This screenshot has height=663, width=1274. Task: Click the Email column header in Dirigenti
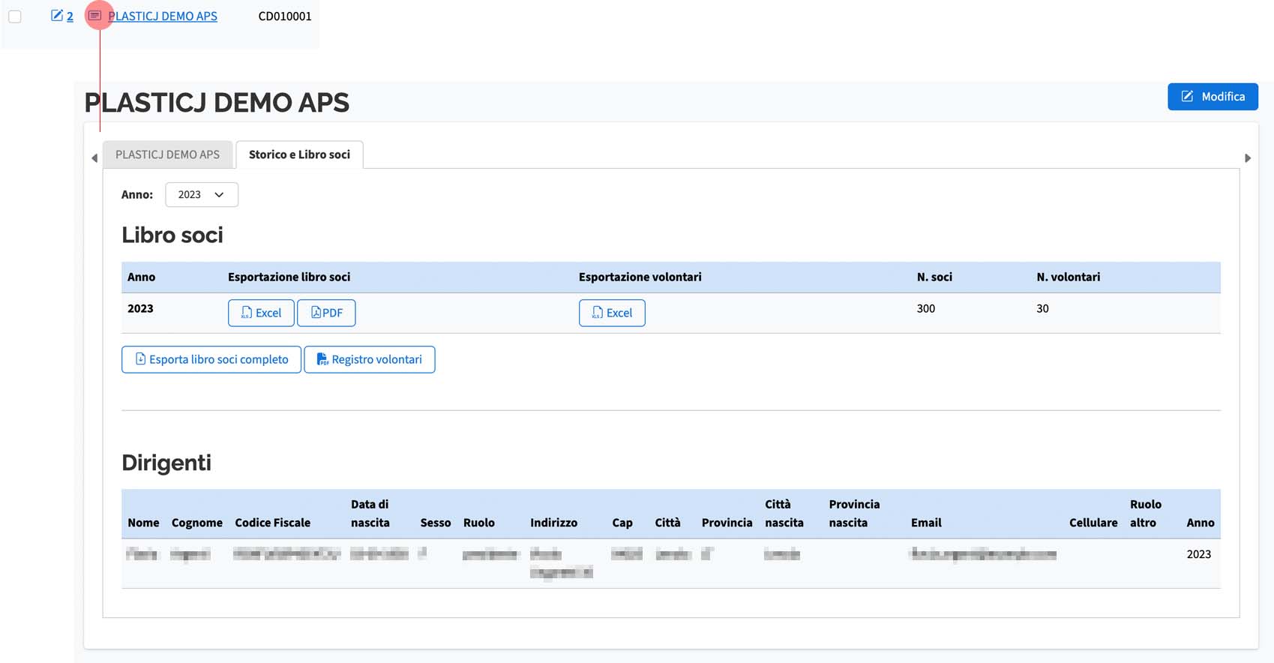(926, 523)
